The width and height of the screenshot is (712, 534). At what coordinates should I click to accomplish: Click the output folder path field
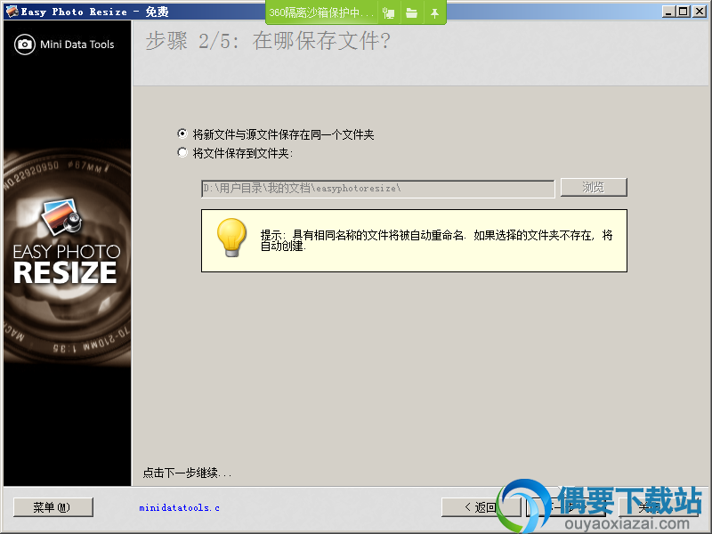(377, 189)
